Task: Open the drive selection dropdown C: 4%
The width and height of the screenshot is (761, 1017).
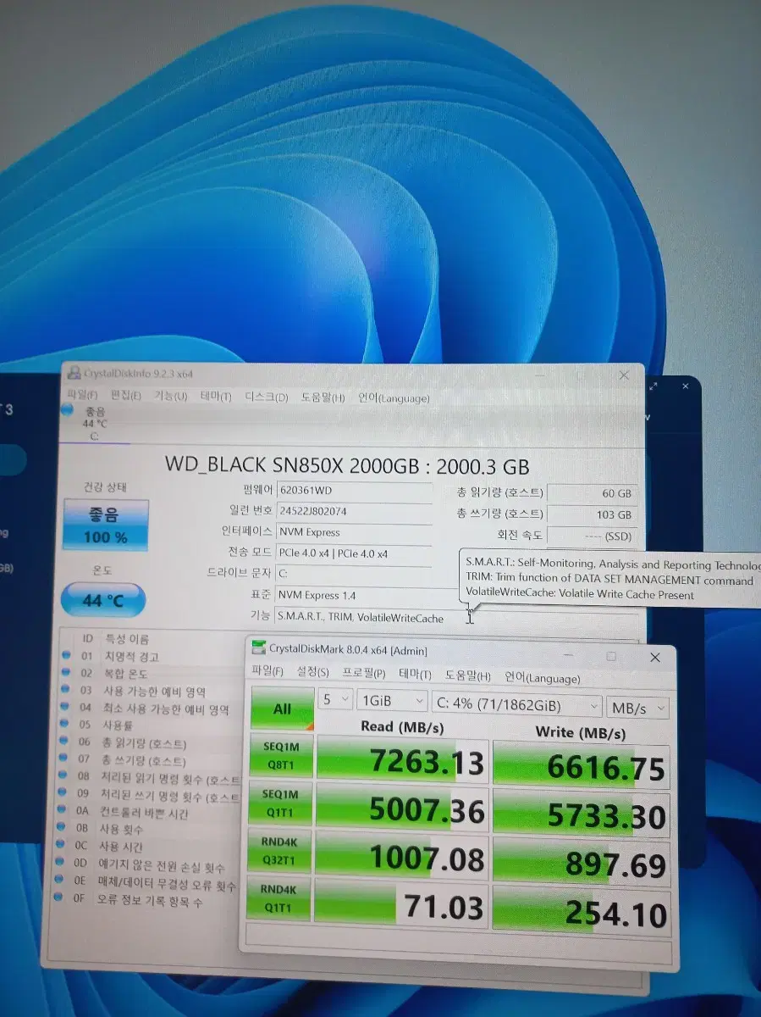Action: [516, 705]
